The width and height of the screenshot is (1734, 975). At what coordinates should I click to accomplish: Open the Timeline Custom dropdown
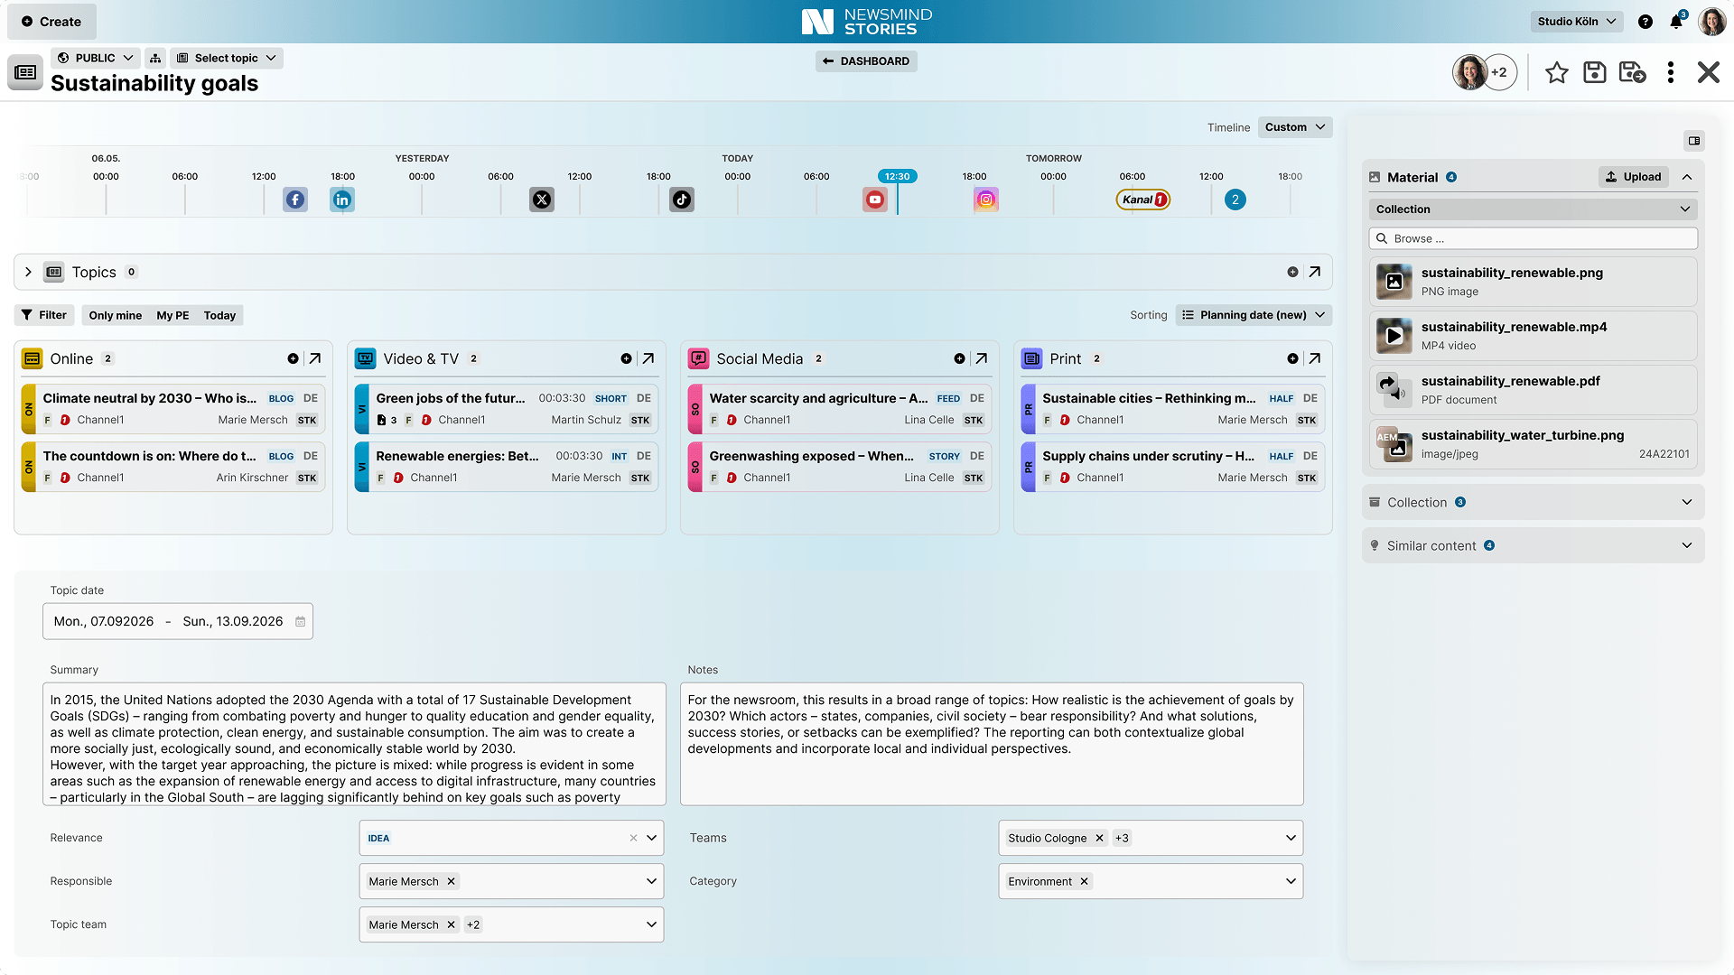[1295, 127]
